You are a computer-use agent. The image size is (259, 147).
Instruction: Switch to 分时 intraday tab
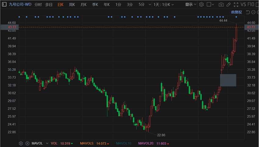(38, 5)
